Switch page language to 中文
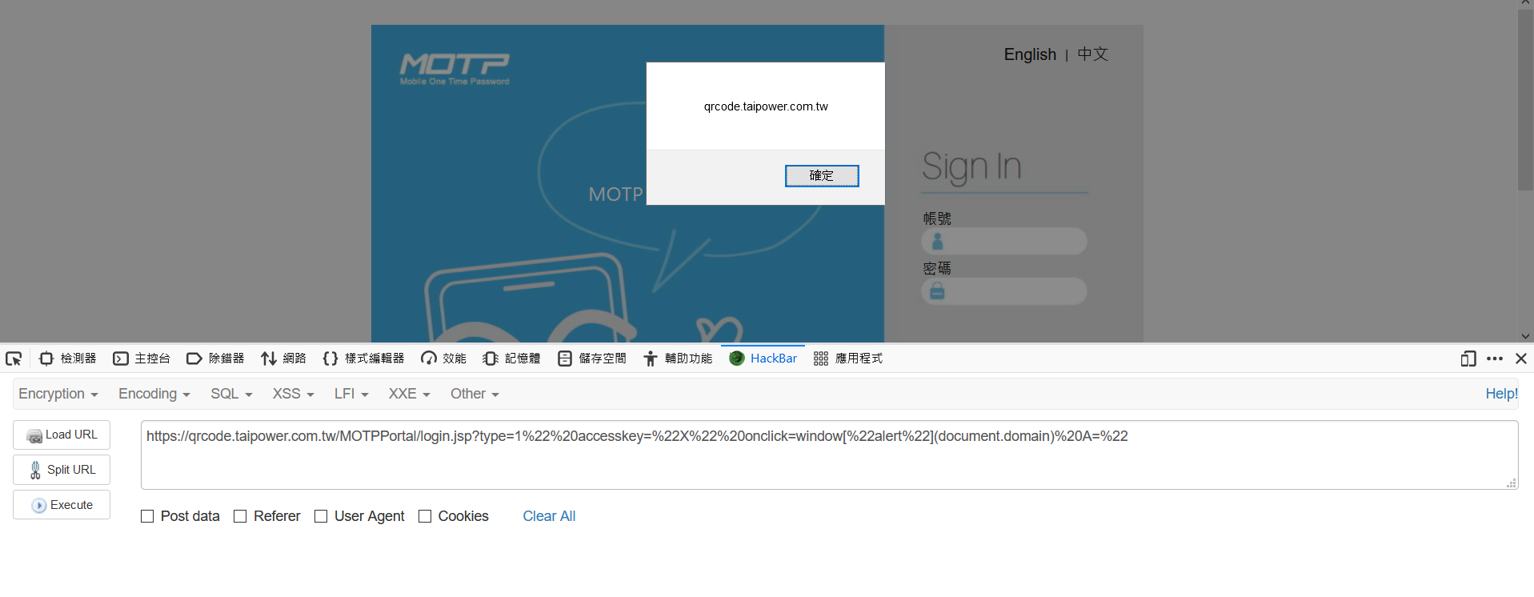1534x597 pixels. point(1092,54)
